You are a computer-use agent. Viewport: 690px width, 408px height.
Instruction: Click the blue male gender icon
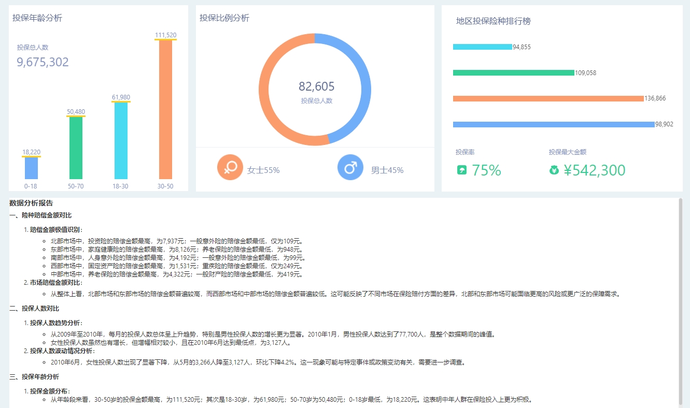(x=350, y=167)
